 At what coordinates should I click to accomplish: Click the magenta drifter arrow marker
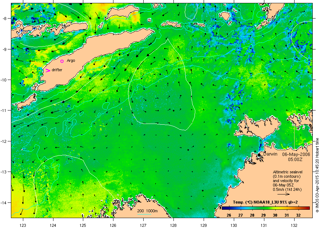(48, 71)
